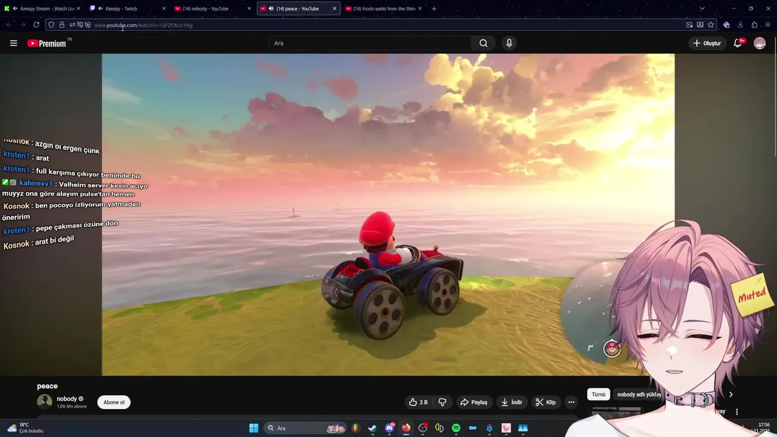Click the Firefox taskbar icon

pyautogui.click(x=405, y=428)
